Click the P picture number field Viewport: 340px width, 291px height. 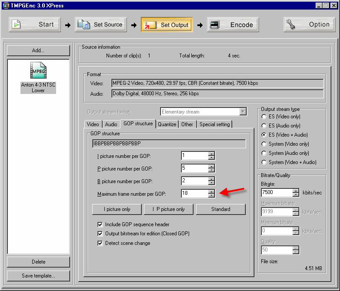[x=195, y=168]
